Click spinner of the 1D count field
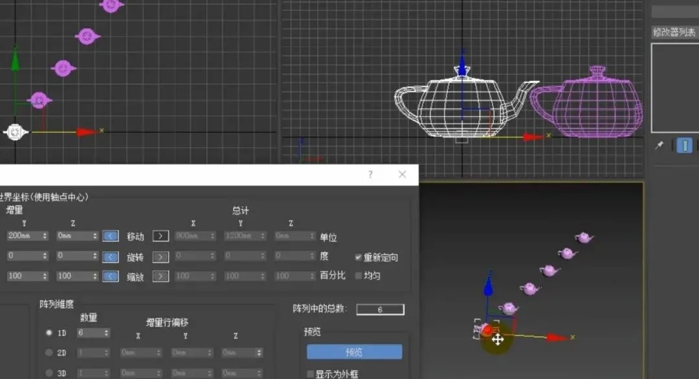This screenshot has height=379, width=699. tap(106, 332)
